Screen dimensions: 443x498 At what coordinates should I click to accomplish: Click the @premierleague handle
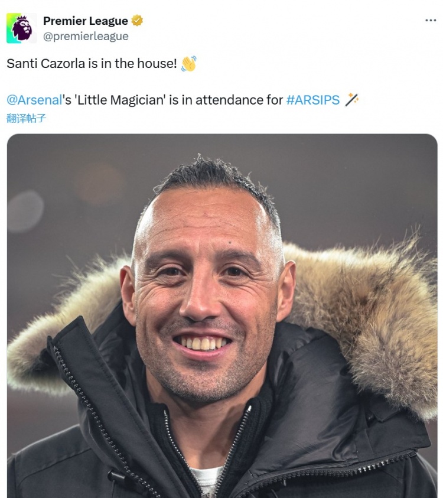click(x=86, y=36)
